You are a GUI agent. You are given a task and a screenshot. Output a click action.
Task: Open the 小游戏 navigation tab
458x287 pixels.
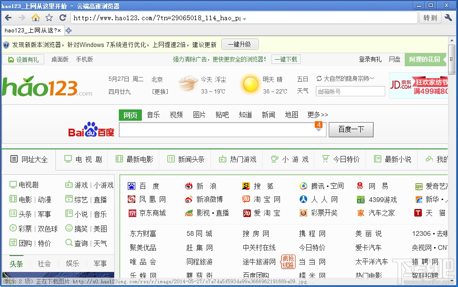coord(289,159)
